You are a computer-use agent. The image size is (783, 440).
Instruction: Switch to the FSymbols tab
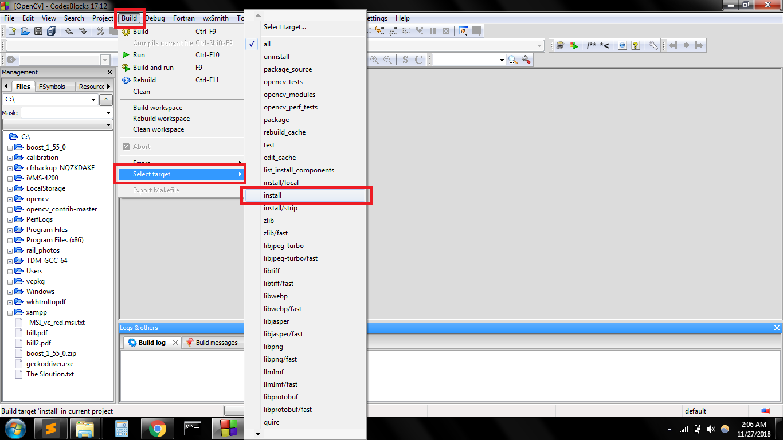tap(55, 87)
